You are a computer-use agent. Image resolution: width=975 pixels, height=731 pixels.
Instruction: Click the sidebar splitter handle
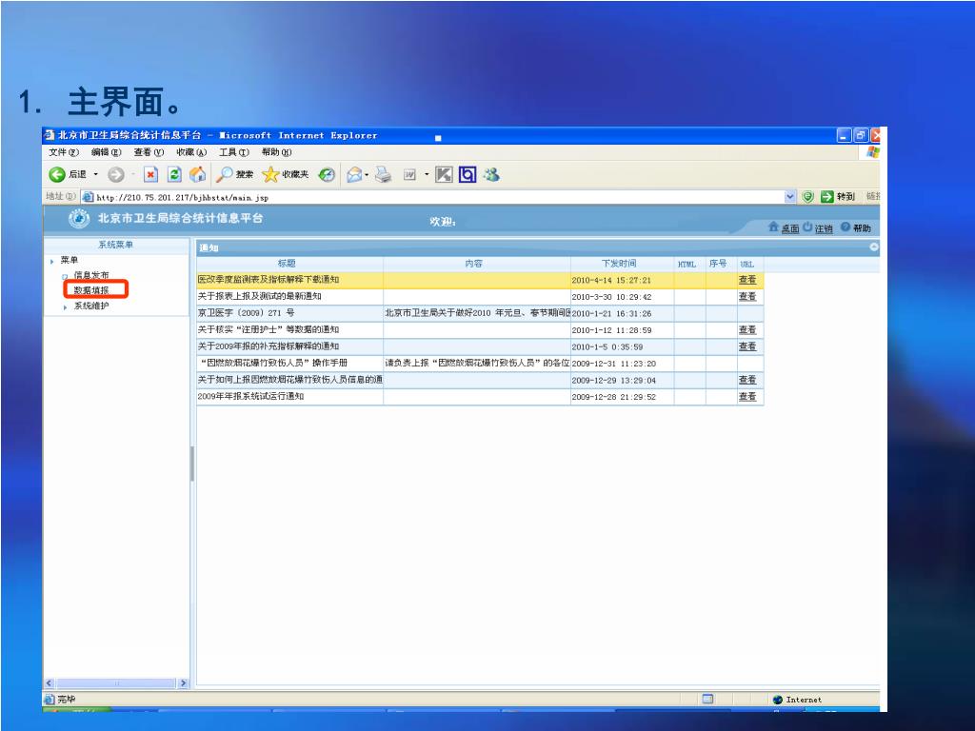[192, 464]
